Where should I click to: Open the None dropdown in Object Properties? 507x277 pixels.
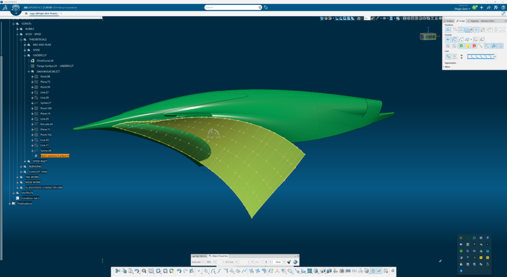(x=279, y=262)
